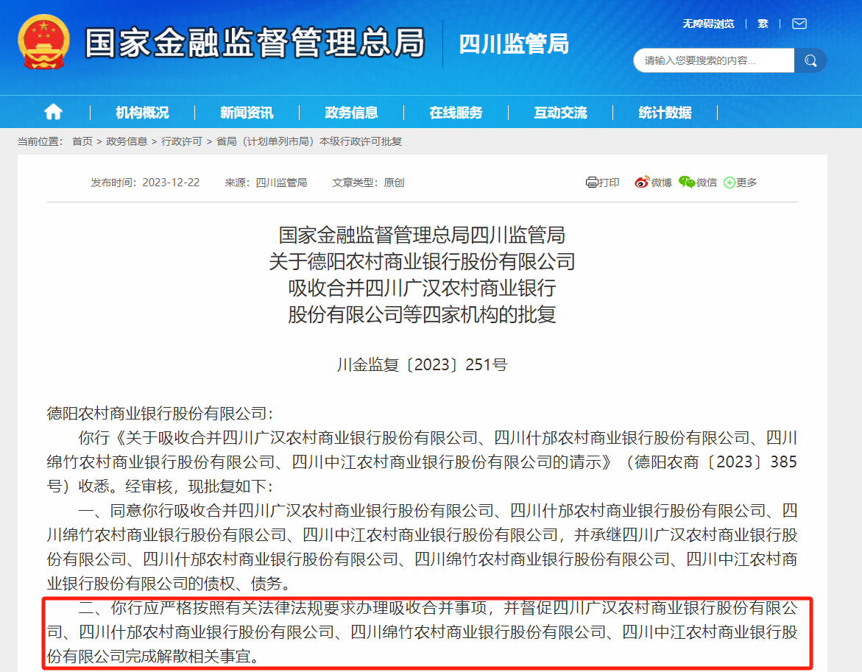The height and width of the screenshot is (672, 862).
Task: Click paragraph line starting 号）收悉。经审核
Action: (x=160, y=487)
